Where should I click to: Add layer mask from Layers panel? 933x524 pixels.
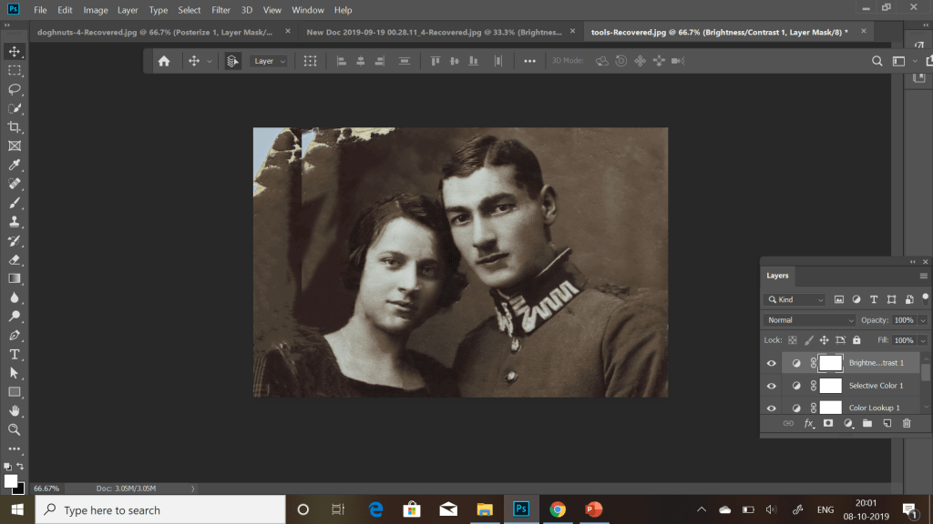828,424
